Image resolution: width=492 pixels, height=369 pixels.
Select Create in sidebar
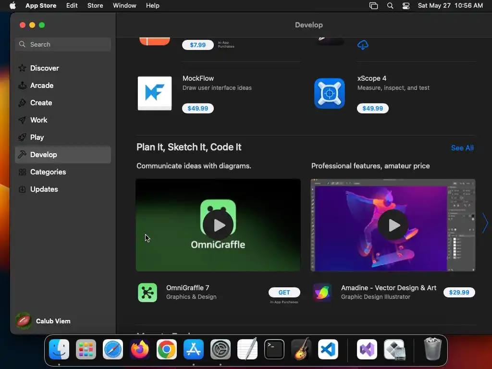[x=63, y=103]
